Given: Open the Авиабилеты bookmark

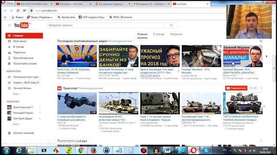Looking at the screenshot, I should 66,17.
